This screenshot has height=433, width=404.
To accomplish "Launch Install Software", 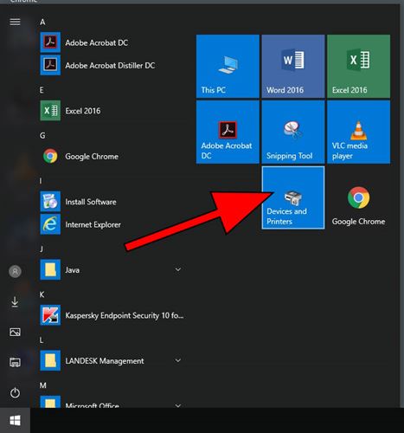I will pyautogui.click(x=112, y=202).
